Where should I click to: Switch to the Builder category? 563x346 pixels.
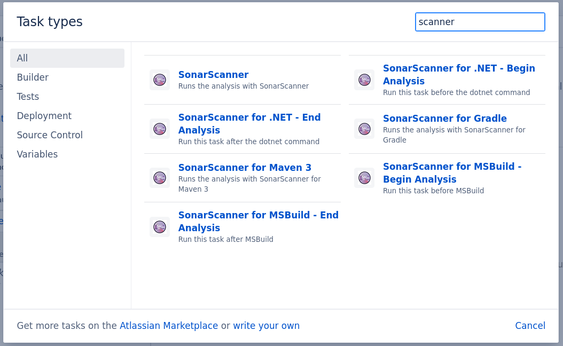click(x=33, y=77)
